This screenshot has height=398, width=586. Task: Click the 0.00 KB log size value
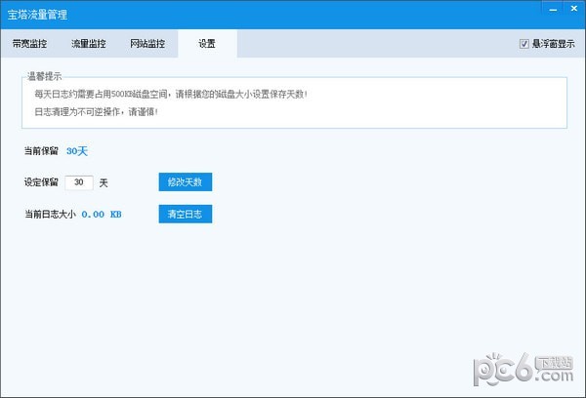coord(102,215)
